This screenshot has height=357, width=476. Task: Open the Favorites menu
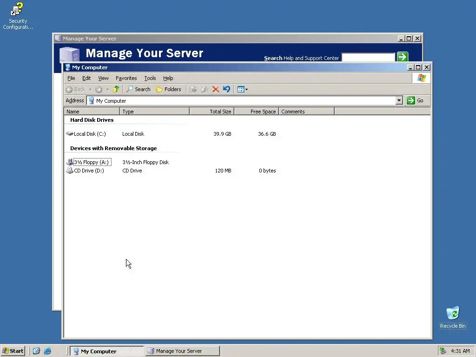coord(126,78)
